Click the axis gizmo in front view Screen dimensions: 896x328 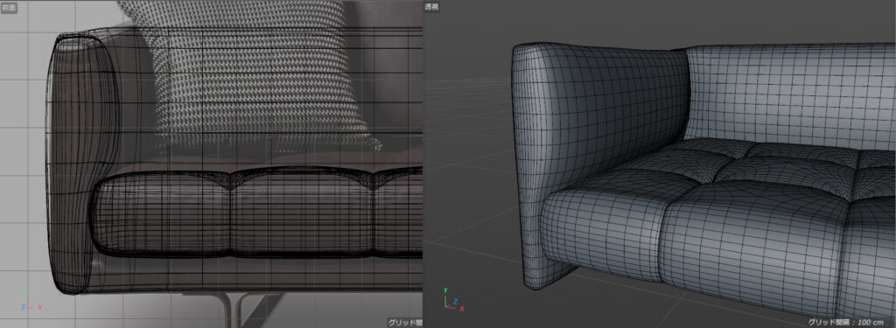click(x=30, y=301)
